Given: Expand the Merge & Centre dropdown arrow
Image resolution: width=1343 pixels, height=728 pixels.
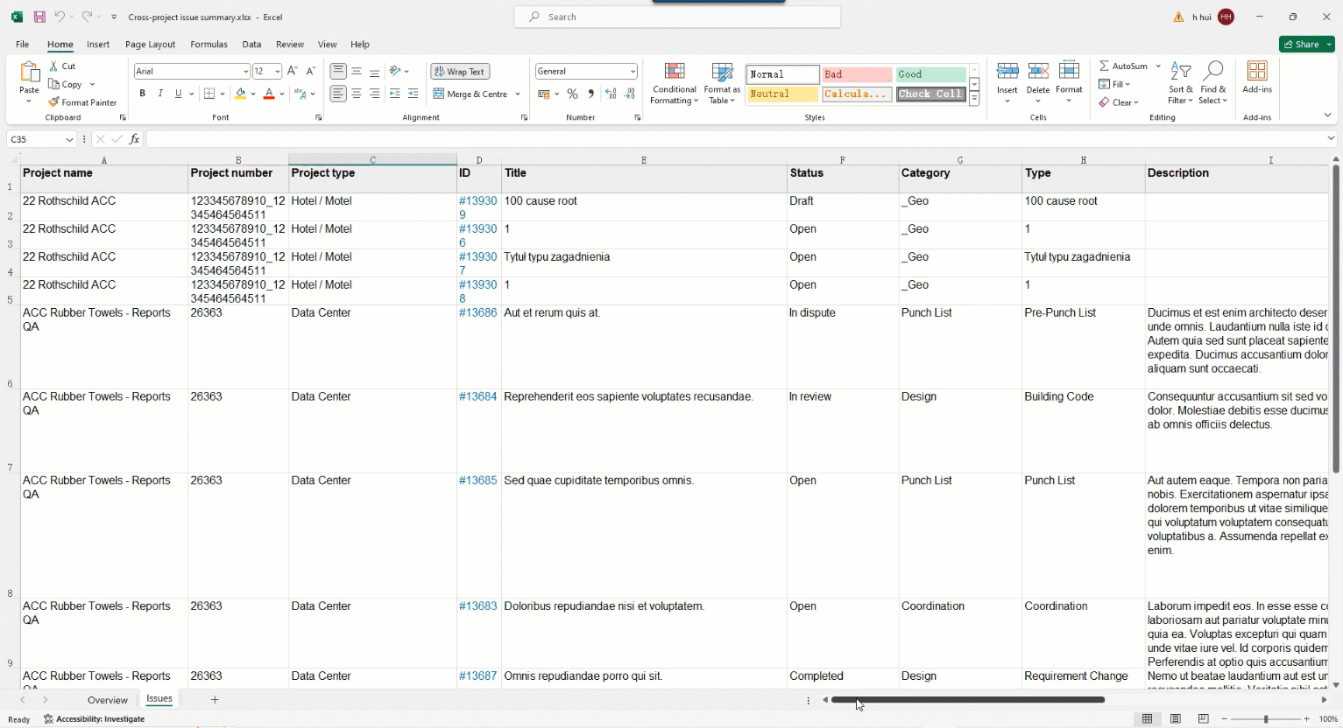Looking at the screenshot, I should [518, 94].
